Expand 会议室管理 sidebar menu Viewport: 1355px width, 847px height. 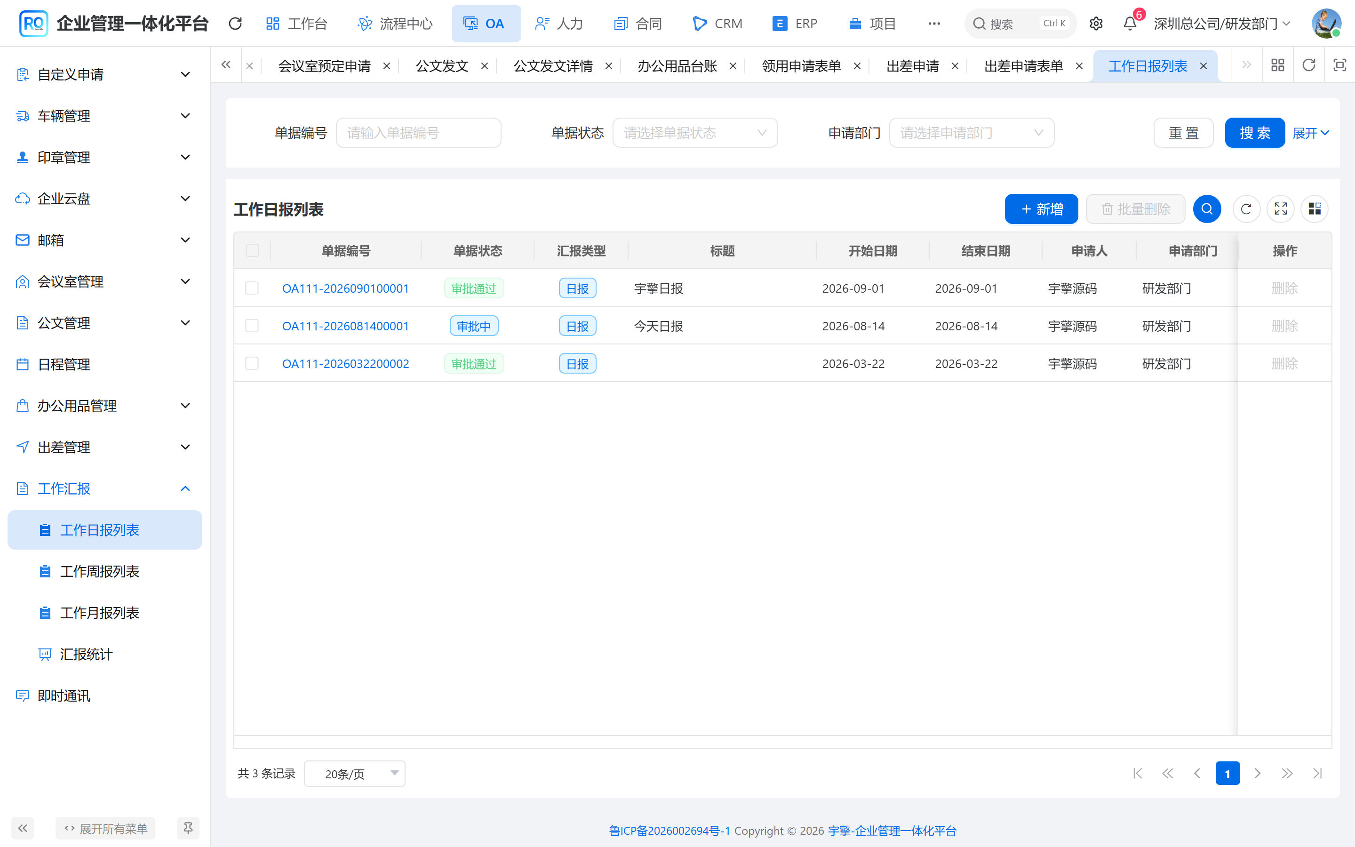point(104,281)
